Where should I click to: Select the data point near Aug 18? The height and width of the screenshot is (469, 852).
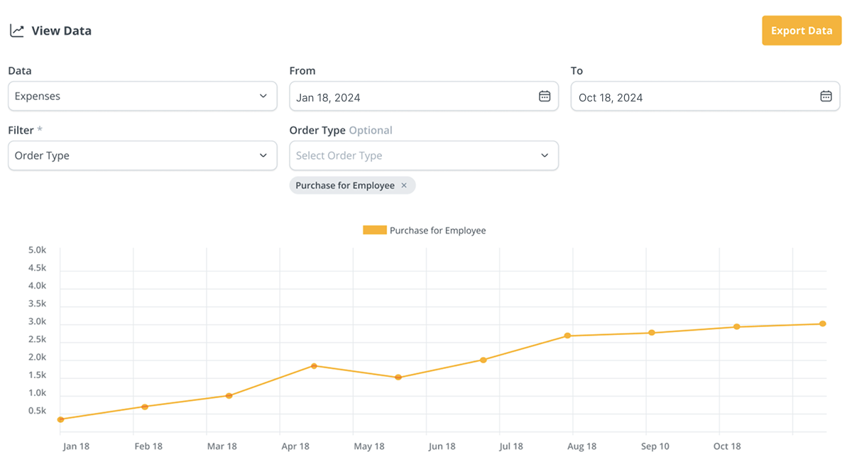568,336
